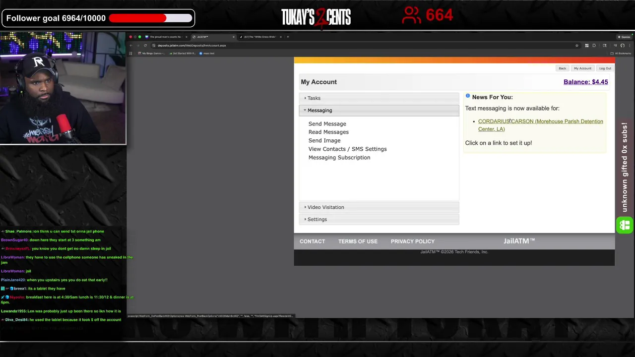
Task: Go back using the browser back arrow
Action: (x=131, y=46)
